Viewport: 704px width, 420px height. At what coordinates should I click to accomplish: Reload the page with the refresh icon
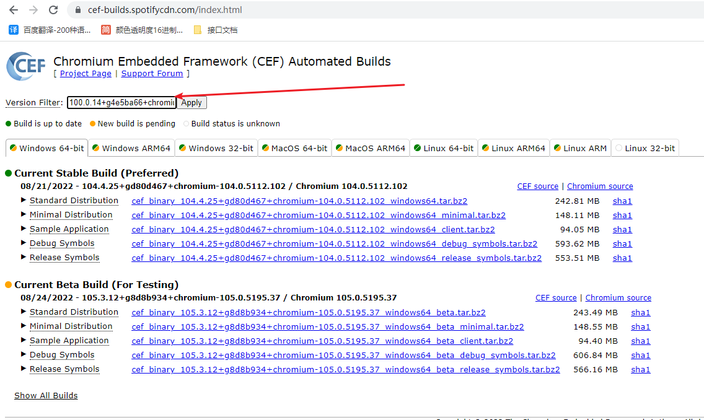[x=53, y=10]
